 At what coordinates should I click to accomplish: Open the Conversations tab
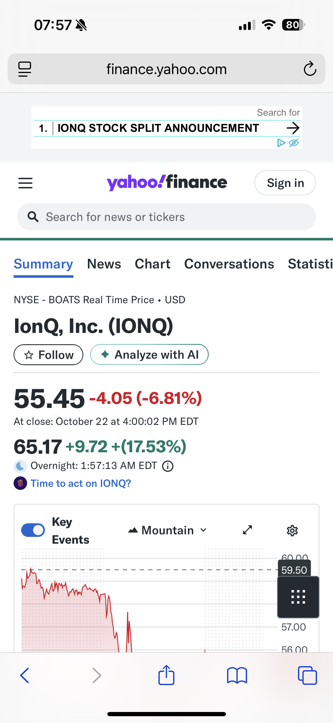pos(229,264)
